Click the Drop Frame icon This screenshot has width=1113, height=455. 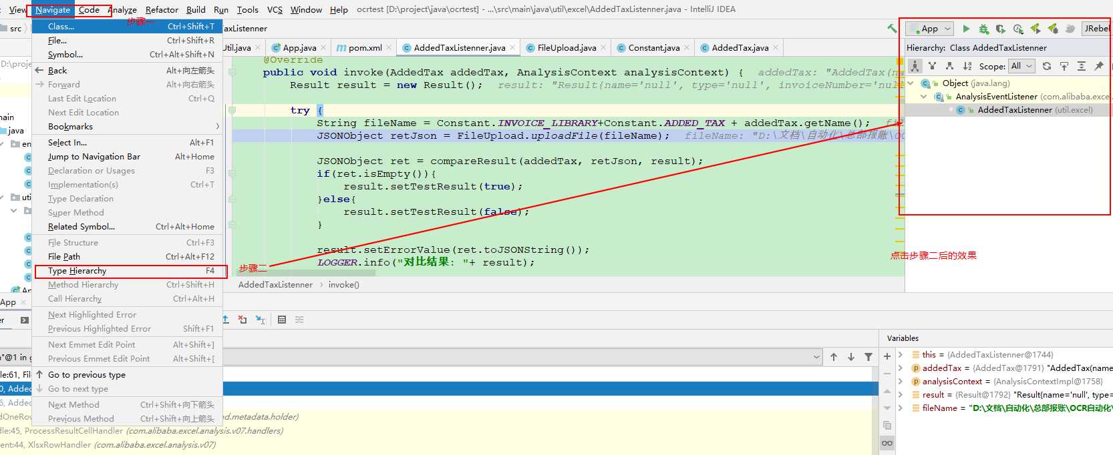coord(243,320)
